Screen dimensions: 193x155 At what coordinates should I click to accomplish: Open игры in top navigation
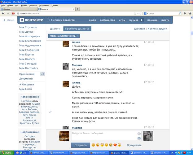(122, 20)
